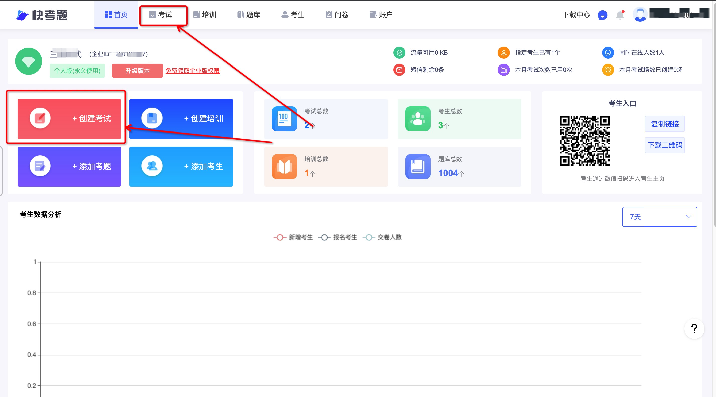The height and width of the screenshot is (397, 716).
Task: Expand the 7天 time range dropdown
Action: point(659,217)
